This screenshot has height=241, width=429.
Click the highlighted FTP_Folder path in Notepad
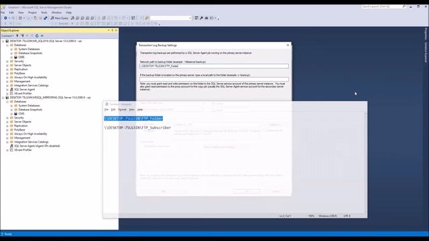[133, 118]
